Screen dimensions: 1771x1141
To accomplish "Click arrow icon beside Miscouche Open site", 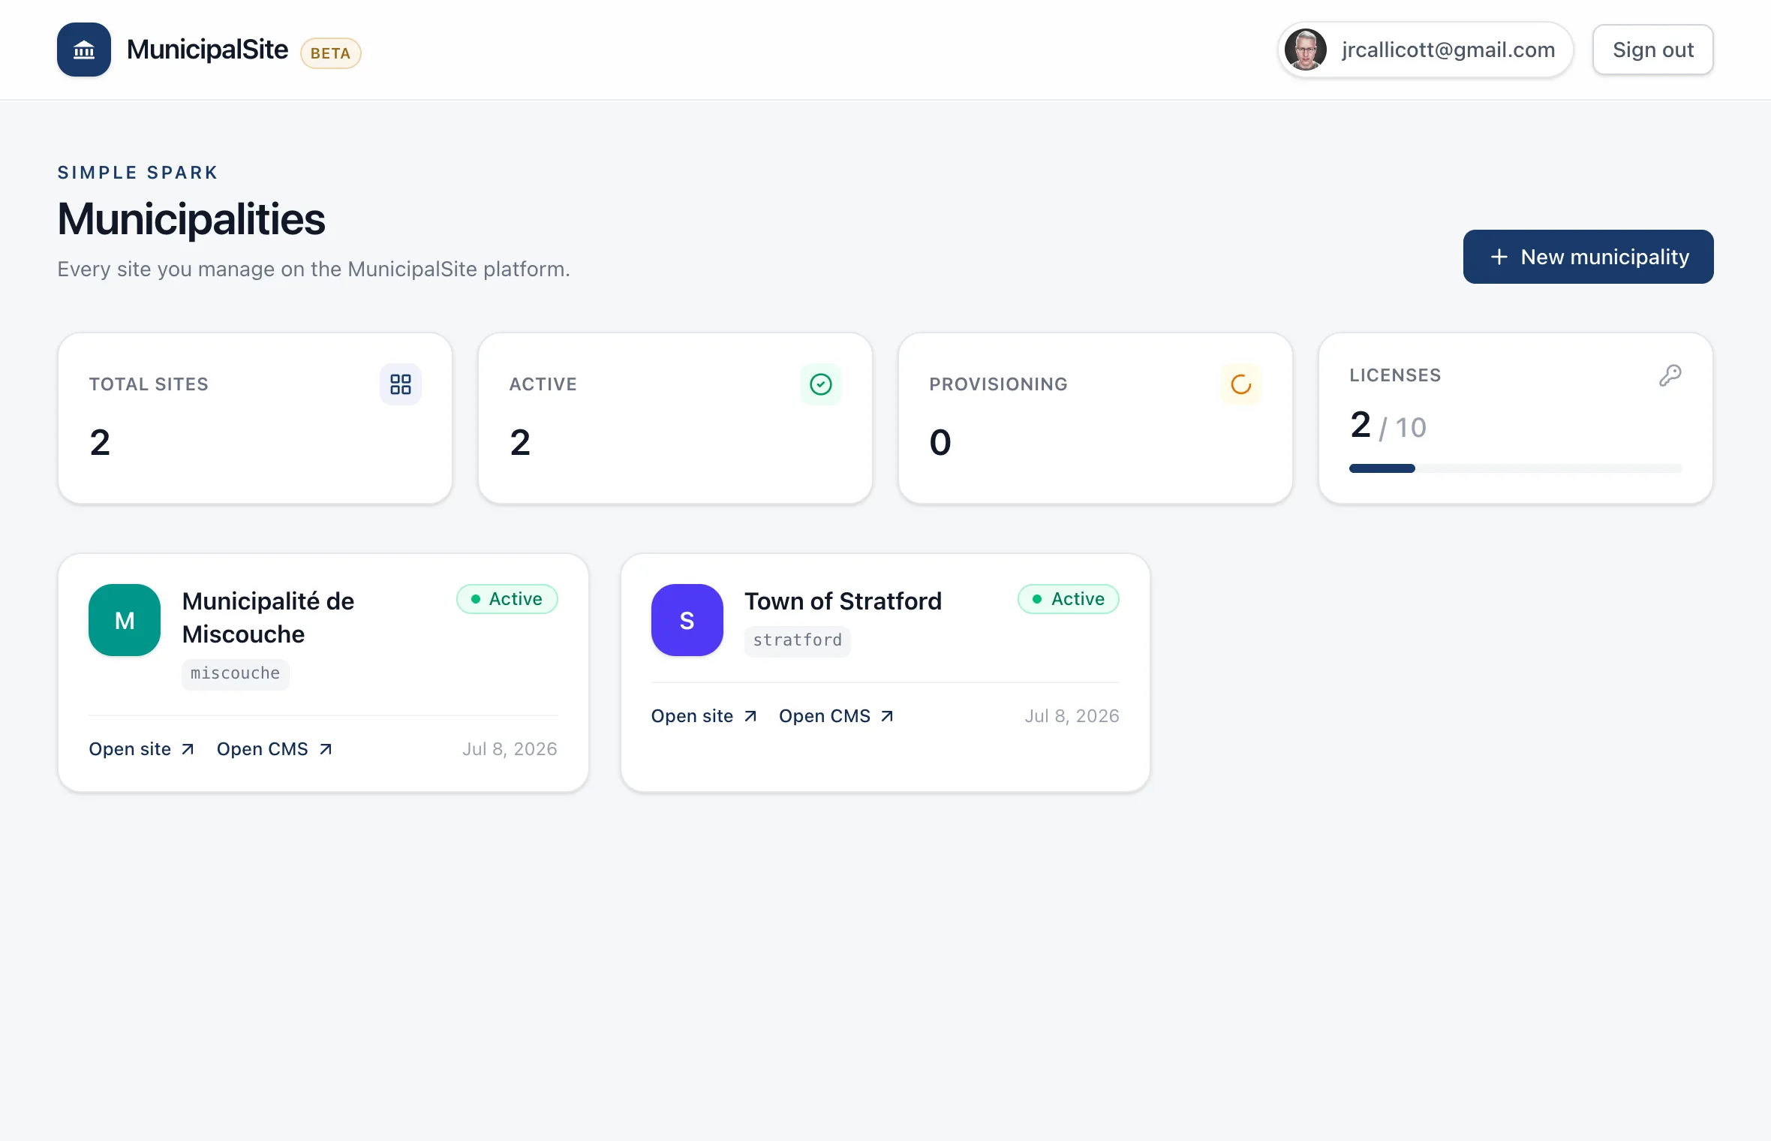I will point(188,749).
